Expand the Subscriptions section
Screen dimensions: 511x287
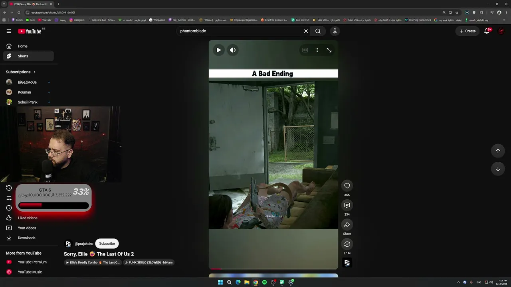(21, 72)
